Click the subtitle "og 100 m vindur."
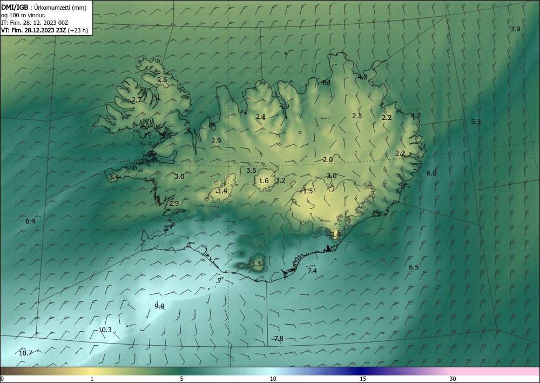 [x=23, y=15]
